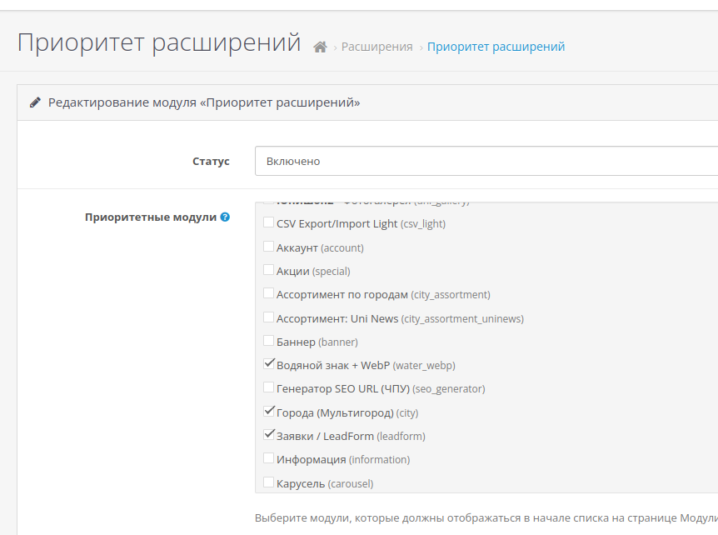Click the Статус field label
This screenshot has height=535, width=718.
click(x=211, y=161)
